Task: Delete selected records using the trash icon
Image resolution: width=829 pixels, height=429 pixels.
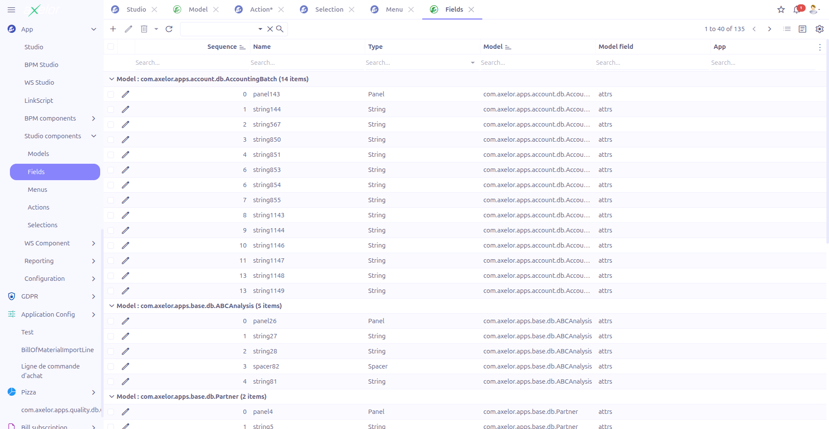Action: (144, 29)
